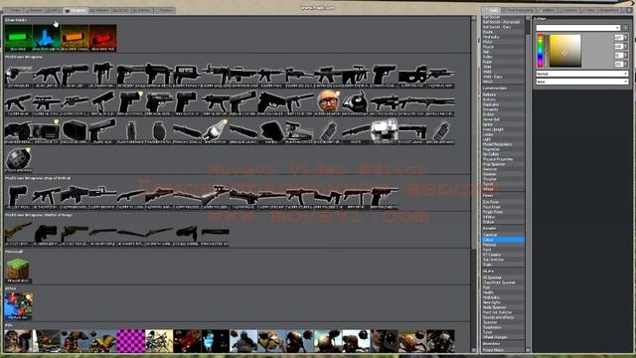Select the 'Face Poser' tool
636x358 pixels.
click(503, 207)
